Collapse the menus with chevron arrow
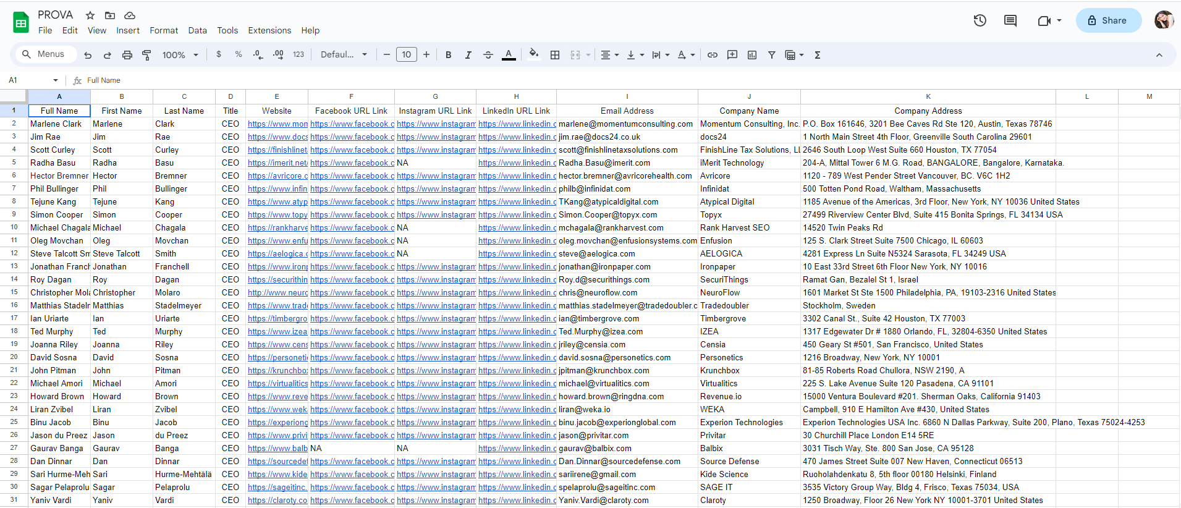Image resolution: width=1181 pixels, height=508 pixels. pyautogui.click(x=1159, y=55)
